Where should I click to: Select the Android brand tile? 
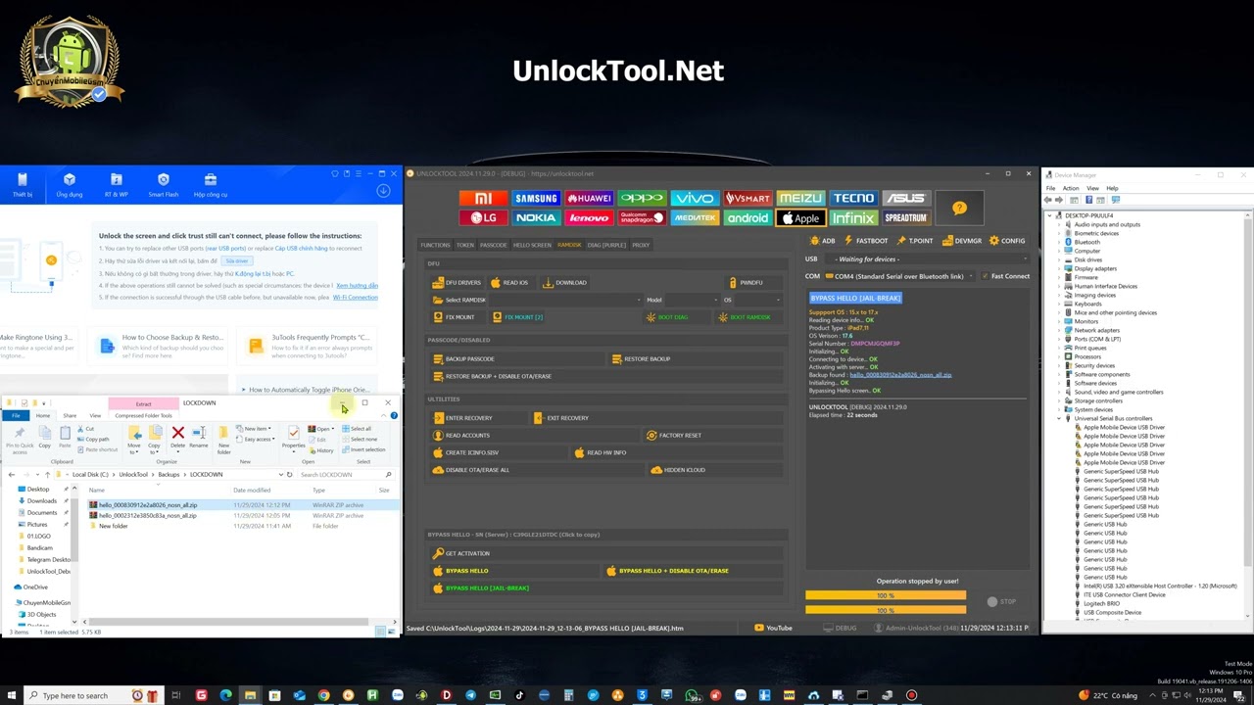pos(748,218)
